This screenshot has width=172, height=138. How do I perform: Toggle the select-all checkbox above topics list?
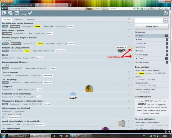129,19
